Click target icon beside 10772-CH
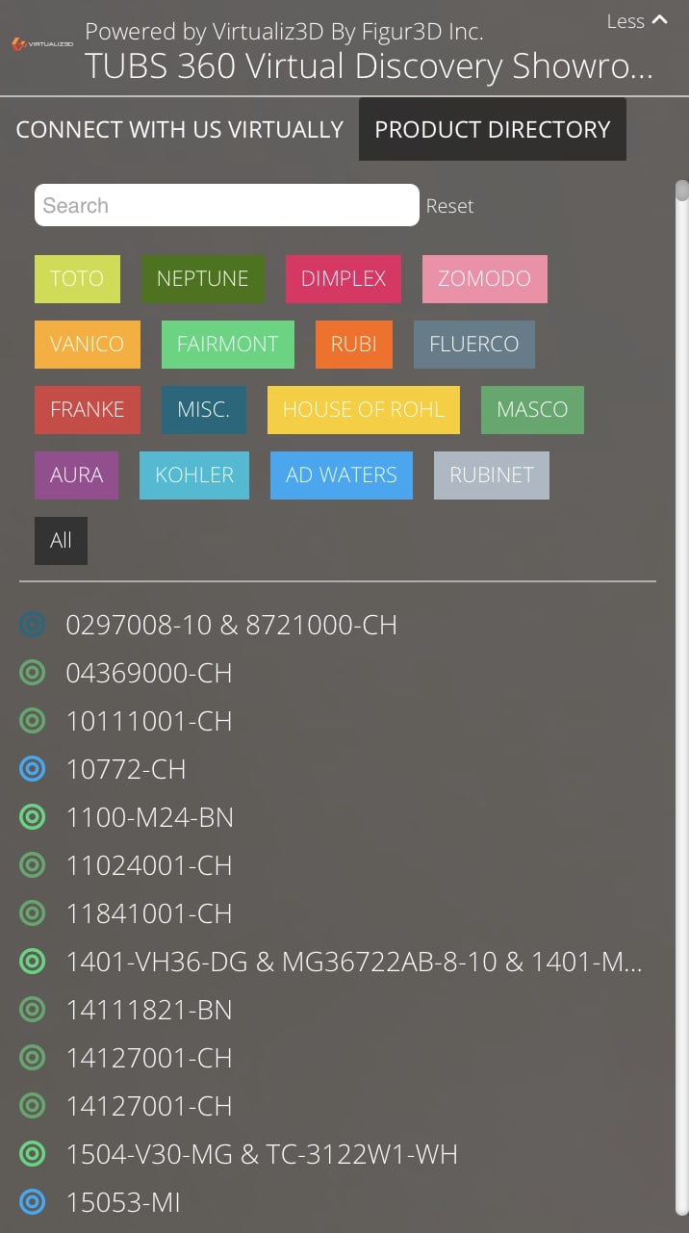The height and width of the screenshot is (1233, 689). click(33, 769)
